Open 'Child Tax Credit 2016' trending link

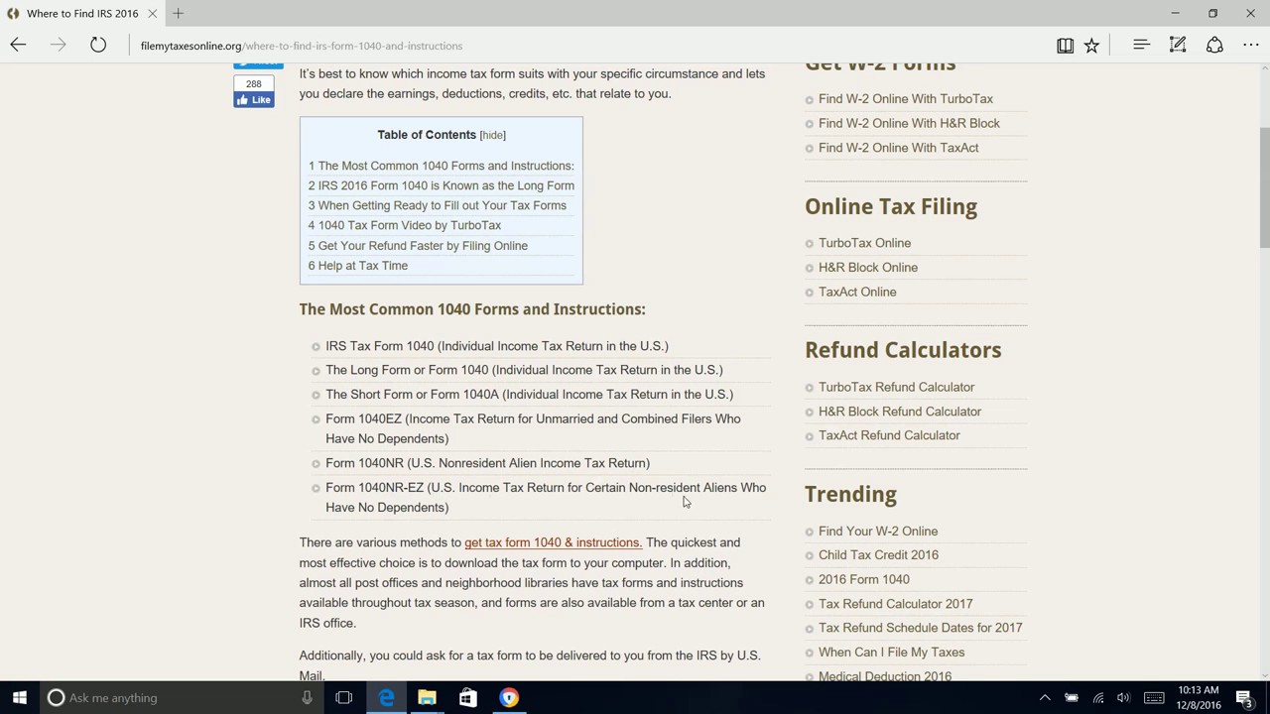[878, 555]
